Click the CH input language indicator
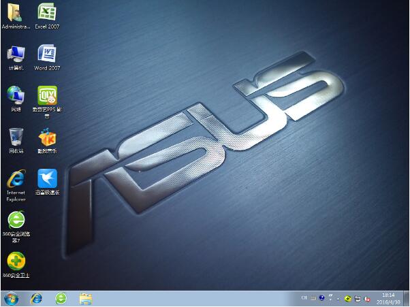 pyautogui.click(x=304, y=298)
